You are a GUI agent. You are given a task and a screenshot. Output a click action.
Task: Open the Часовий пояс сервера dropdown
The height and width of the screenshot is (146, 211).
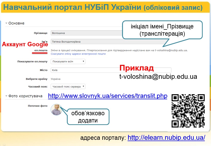coord(68,87)
